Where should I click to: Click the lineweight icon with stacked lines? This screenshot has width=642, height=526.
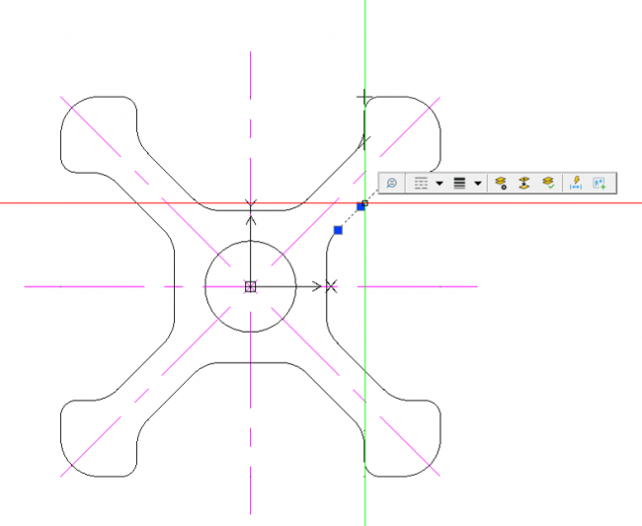tap(459, 183)
